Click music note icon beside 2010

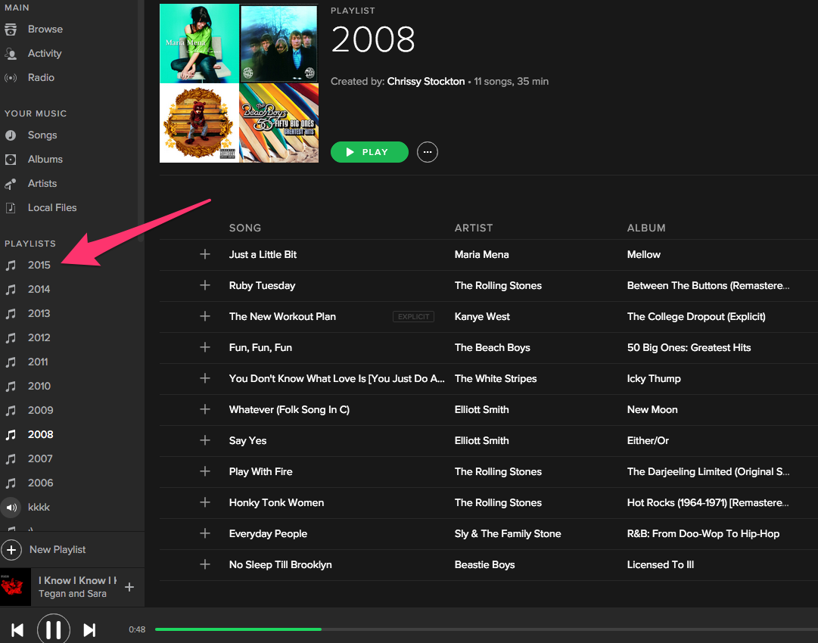tap(11, 387)
